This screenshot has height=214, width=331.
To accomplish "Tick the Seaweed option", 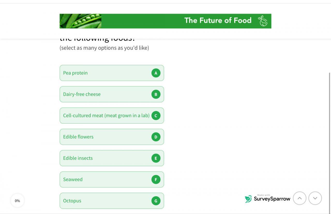I will 103,179.
